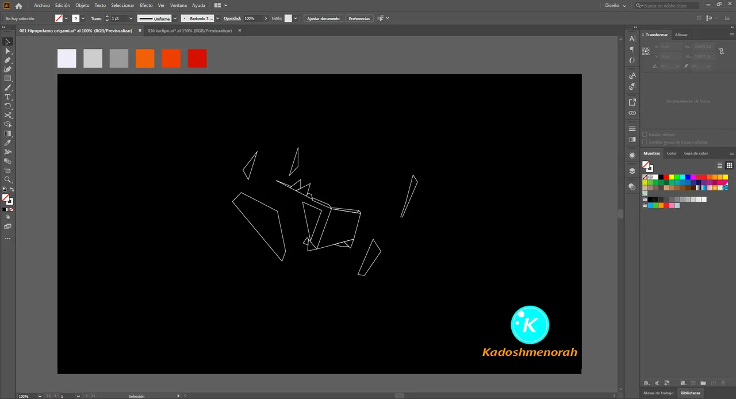The width and height of the screenshot is (736, 399).
Task: Select the Paintbrush tool
Action: click(x=8, y=88)
